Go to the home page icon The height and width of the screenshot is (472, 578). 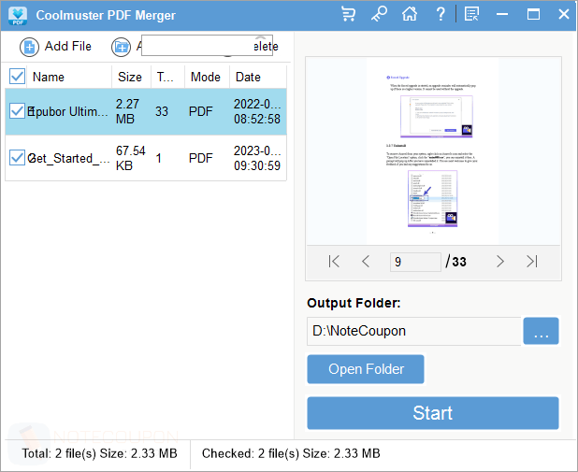point(410,14)
